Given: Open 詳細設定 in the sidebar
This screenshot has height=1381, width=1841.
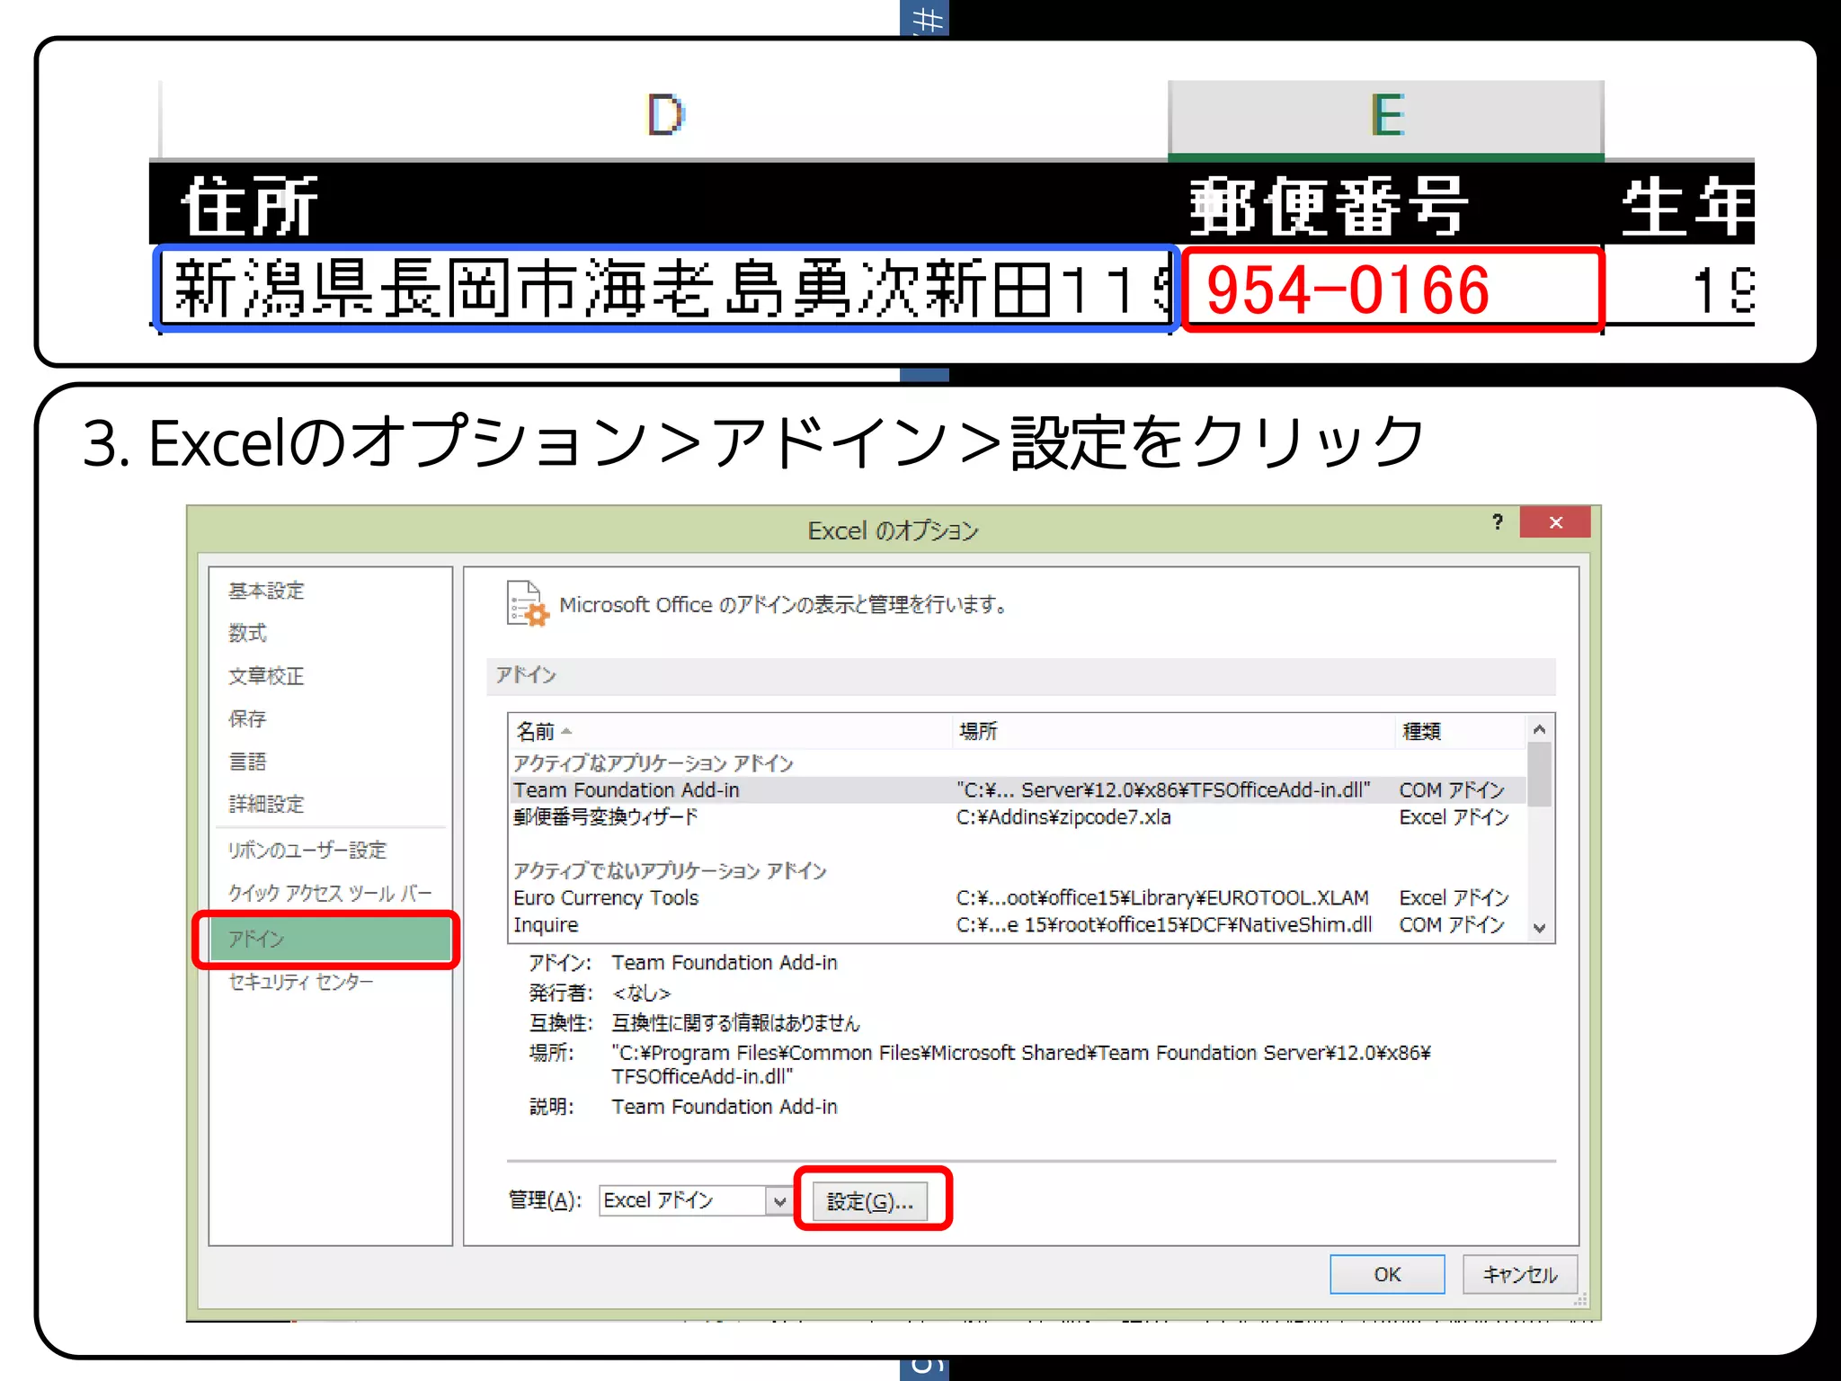Looking at the screenshot, I should tap(266, 804).
